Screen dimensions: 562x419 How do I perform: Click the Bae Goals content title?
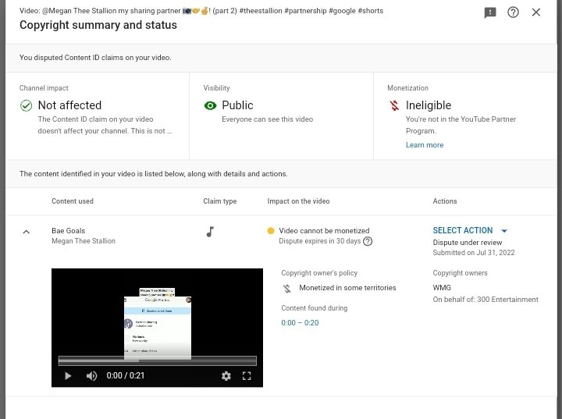click(x=69, y=230)
